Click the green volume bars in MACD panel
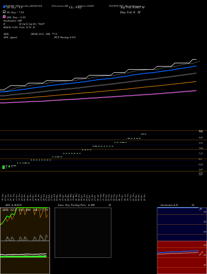Image resolution: width=207 pixels, height=274 pixels. [x=23, y=256]
